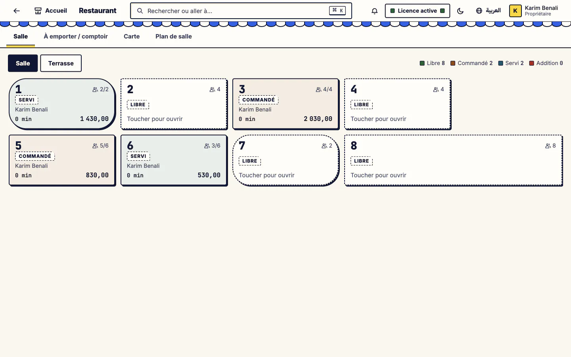Click the back arrow icon
571x357 pixels.
(16, 11)
